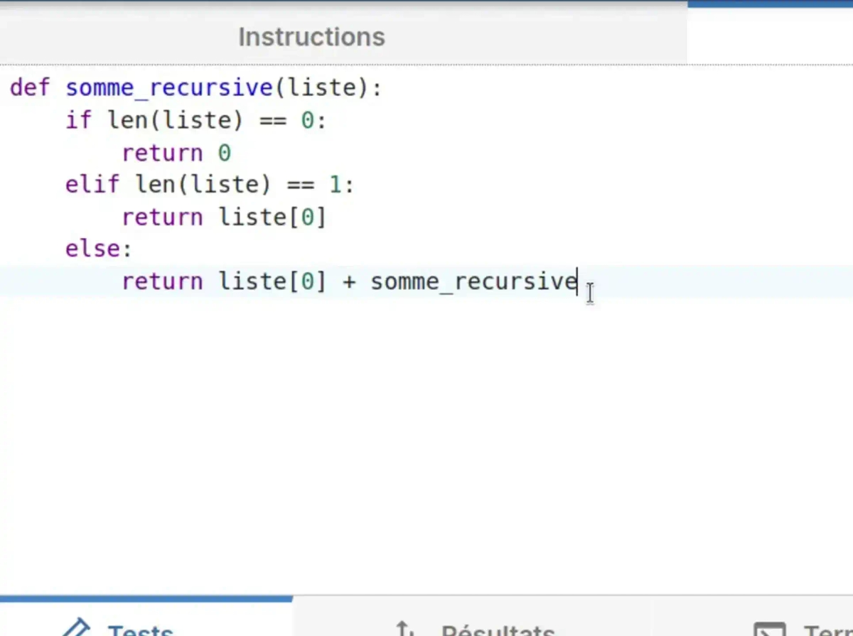Image resolution: width=853 pixels, height=636 pixels.
Task: Place cursor on the def keyword
Action: tap(30, 88)
